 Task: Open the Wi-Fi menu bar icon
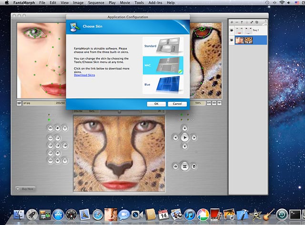[282, 2]
